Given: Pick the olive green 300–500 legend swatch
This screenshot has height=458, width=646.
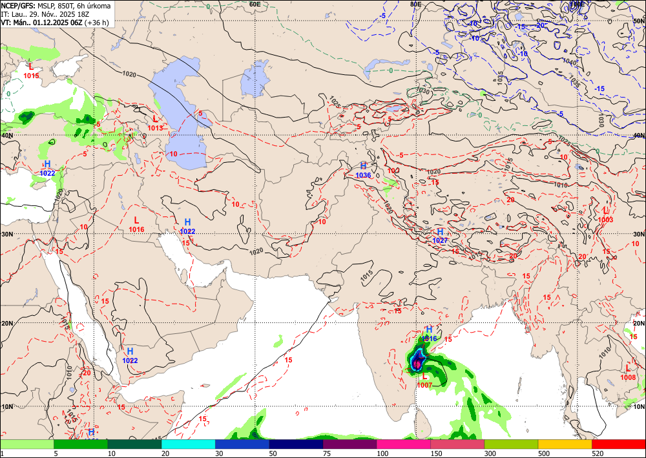Looking at the screenshot, I should pos(511,444).
